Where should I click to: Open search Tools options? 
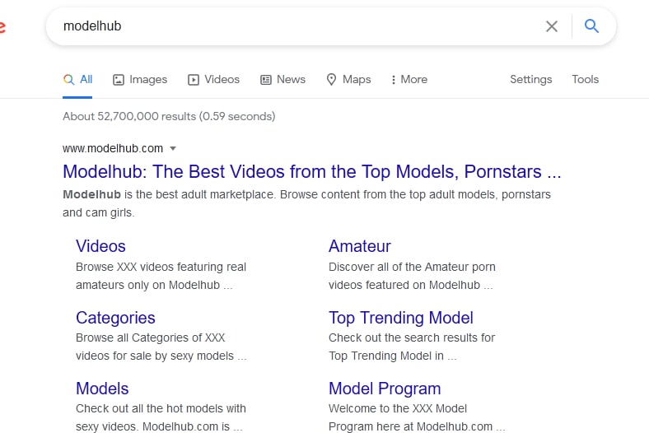[x=585, y=79]
